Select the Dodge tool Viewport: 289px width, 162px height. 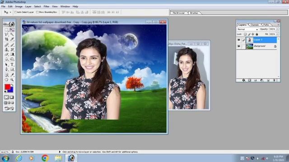pos(12,59)
